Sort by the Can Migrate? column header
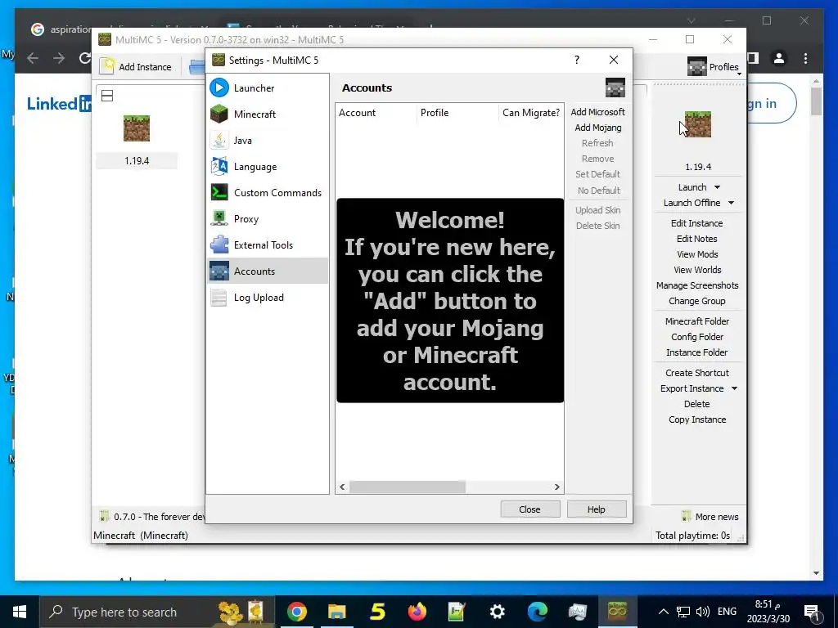Viewport: 838px width, 628px height. pos(530,113)
